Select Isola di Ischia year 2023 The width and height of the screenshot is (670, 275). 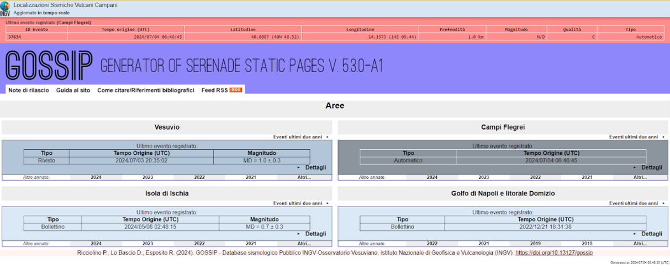click(148, 244)
